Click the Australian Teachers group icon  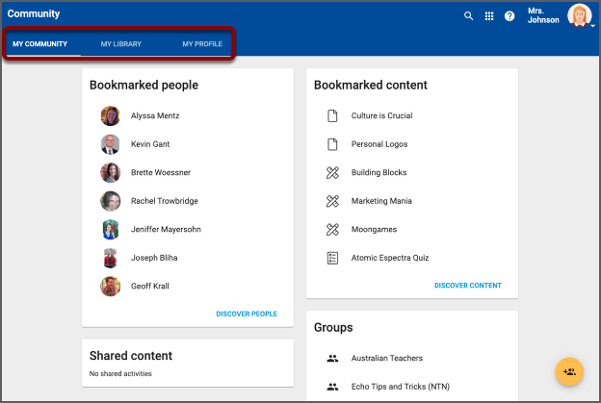pyautogui.click(x=332, y=359)
